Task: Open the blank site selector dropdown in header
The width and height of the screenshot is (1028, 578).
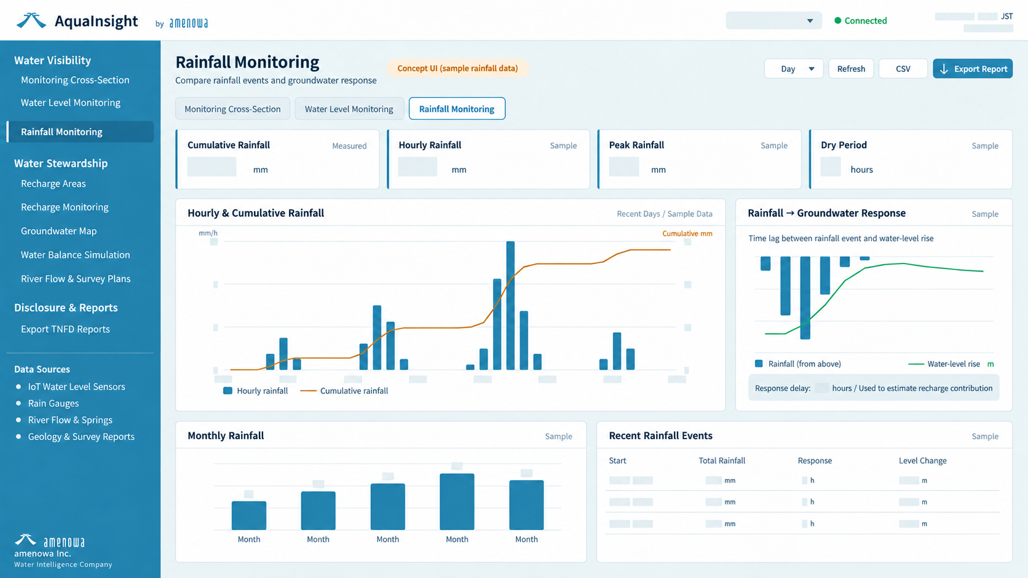Action: point(773,20)
